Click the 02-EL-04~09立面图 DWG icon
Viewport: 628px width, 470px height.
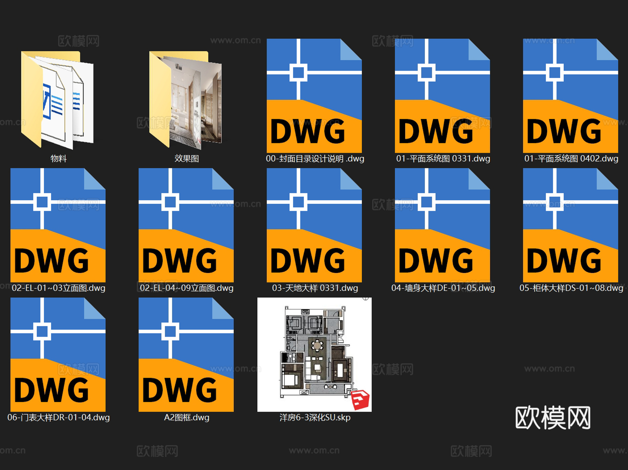click(x=186, y=225)
